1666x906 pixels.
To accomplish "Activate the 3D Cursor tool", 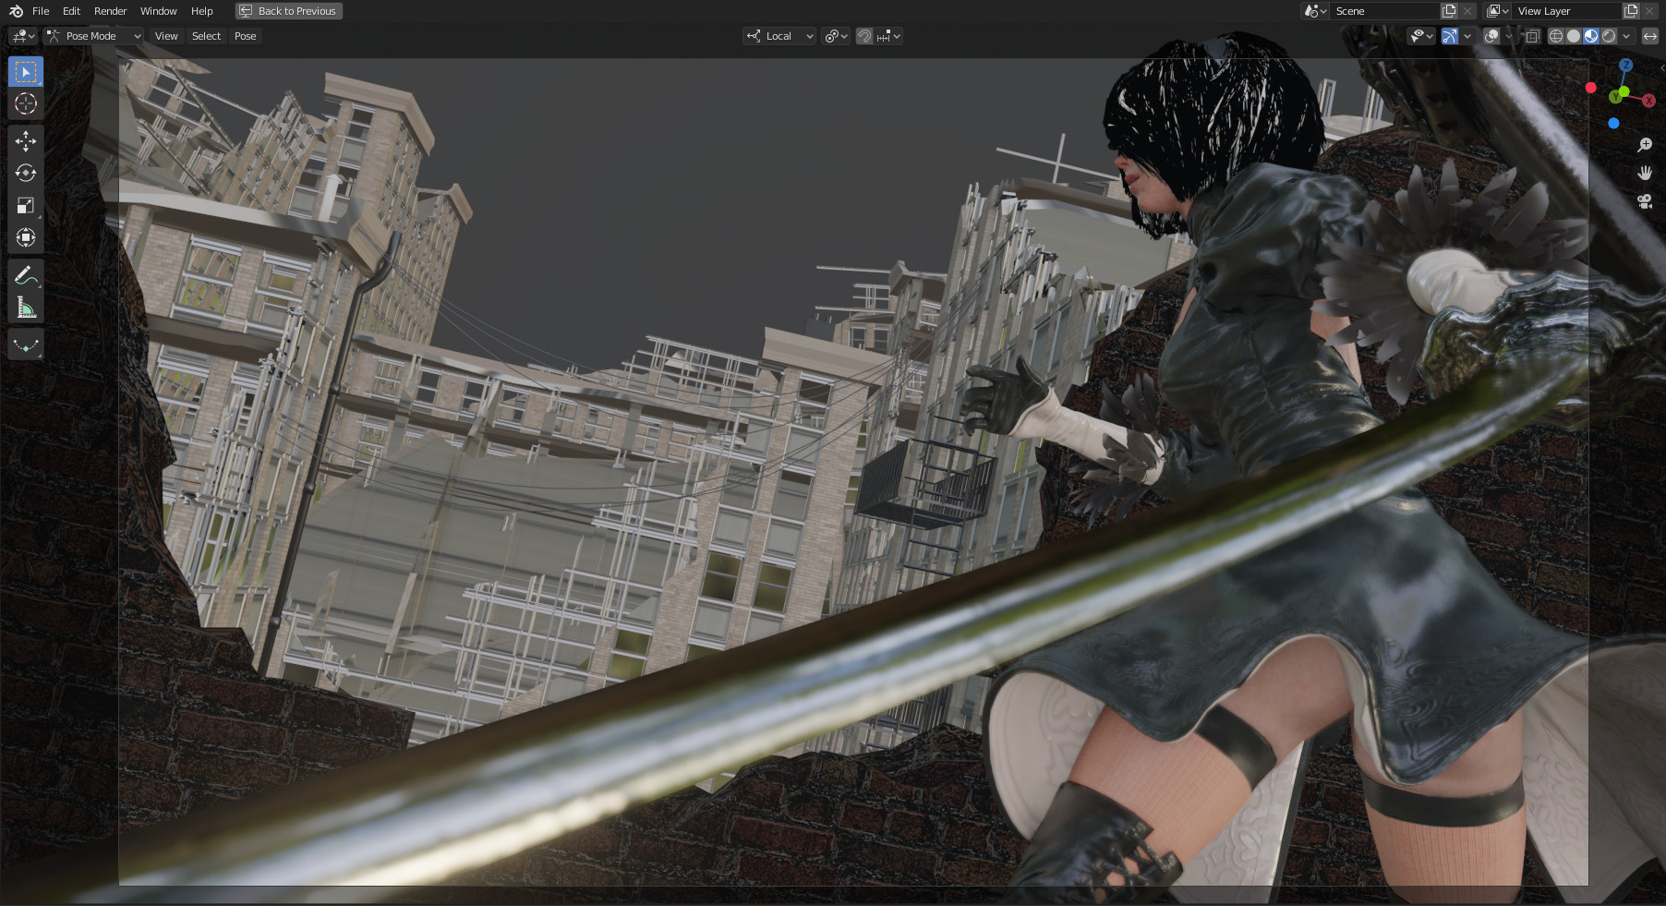I will [26, 103].
